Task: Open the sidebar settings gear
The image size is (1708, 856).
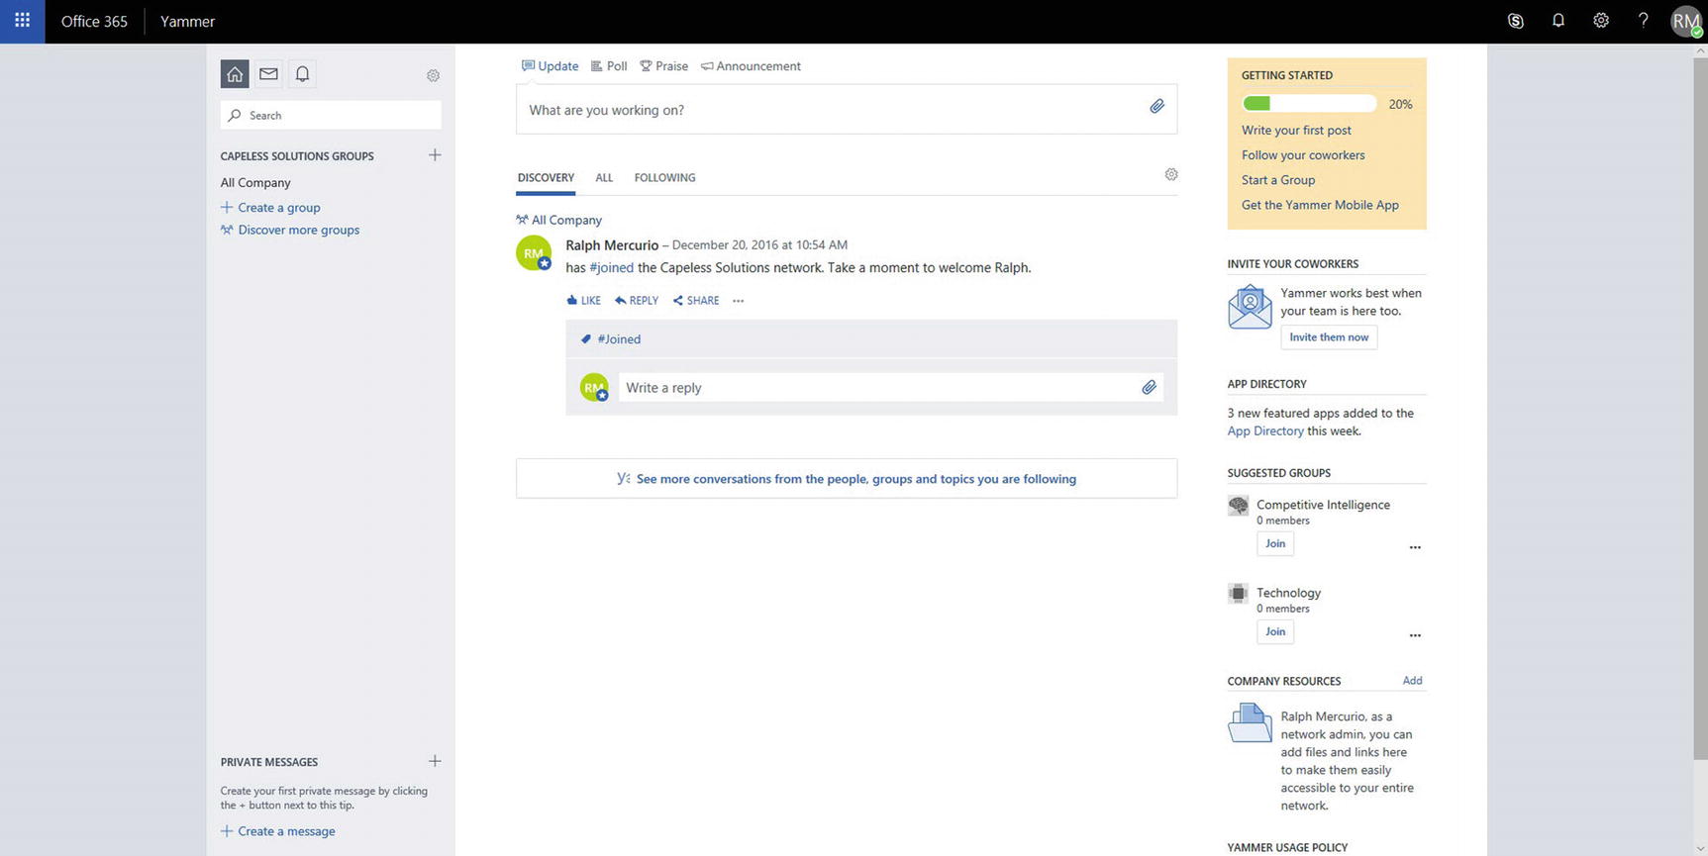Action: click(x=433, y=75)
